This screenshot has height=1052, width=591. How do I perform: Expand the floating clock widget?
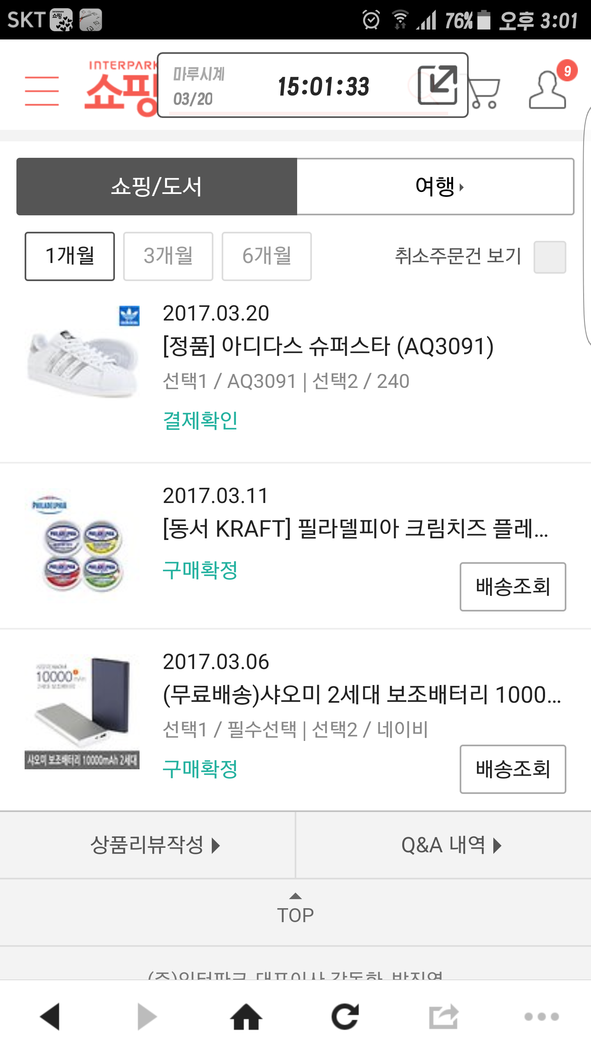click(x=438, y=85)
